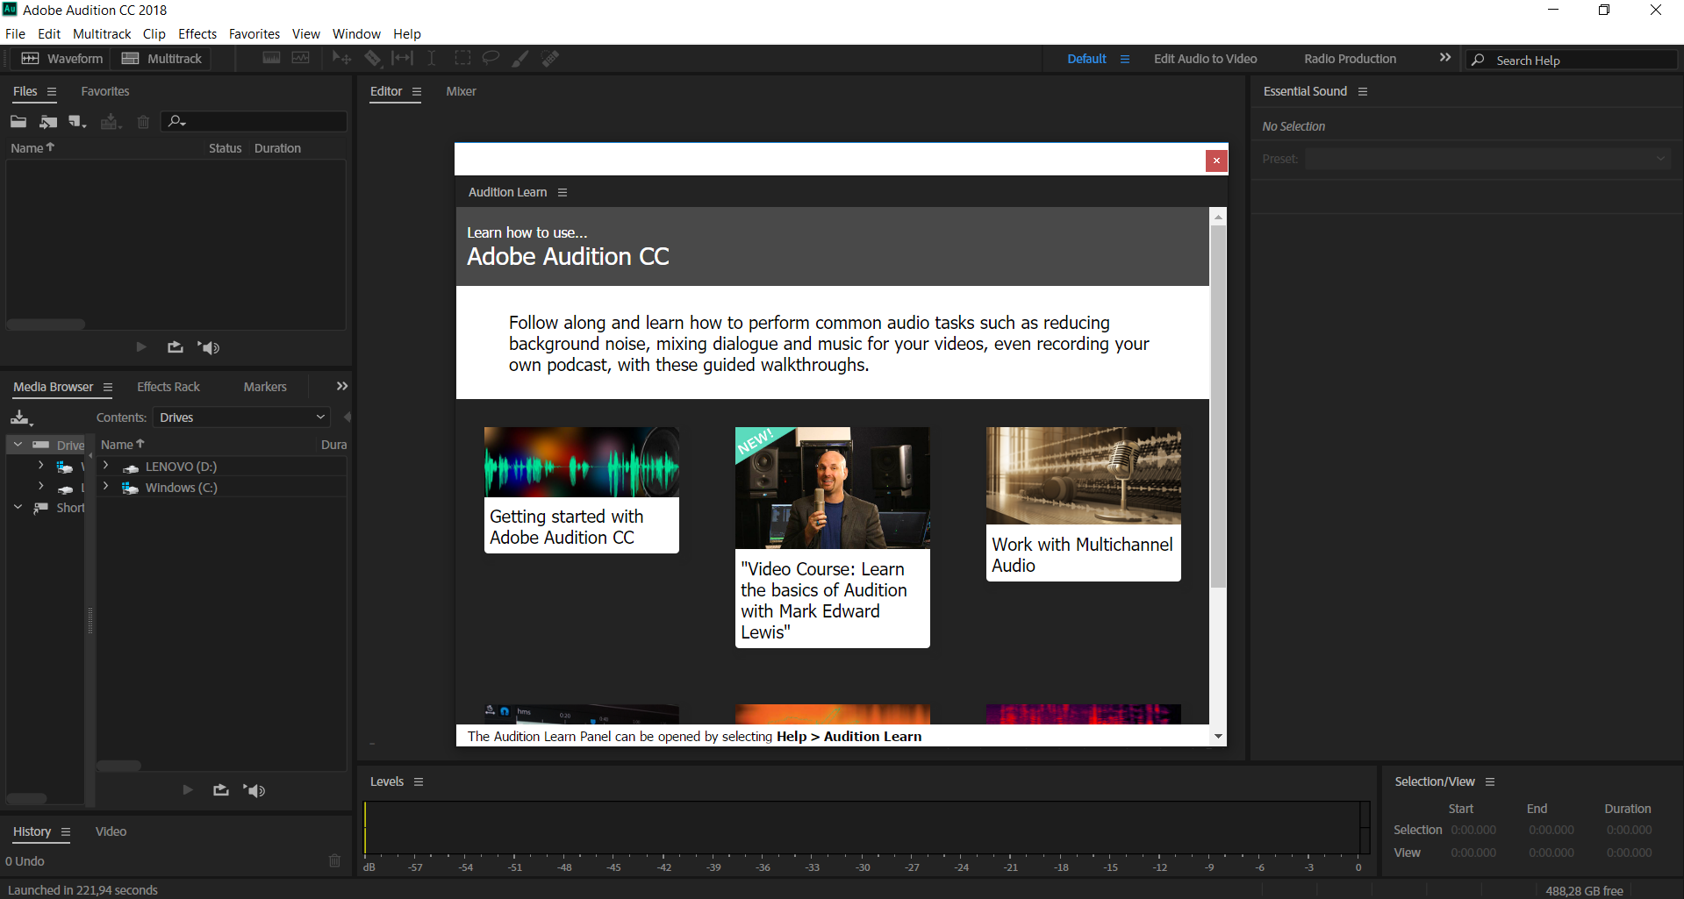Click Media Browser add shortcut drive icon
Image resolution: width=1684 pixels, height=899 pixels.
[21, 417]
